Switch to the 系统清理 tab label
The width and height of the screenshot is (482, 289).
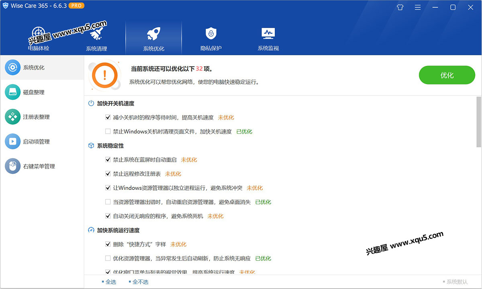96,49
